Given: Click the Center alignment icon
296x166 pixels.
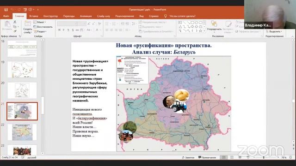Looking at the screenshot, I should 111,30.
